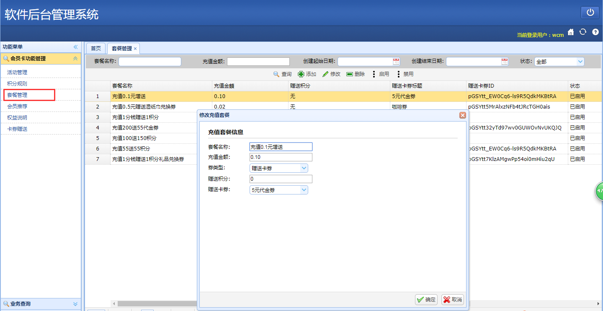
Task: Click the 5元代金券 table cell
Action: pos(428,96)
